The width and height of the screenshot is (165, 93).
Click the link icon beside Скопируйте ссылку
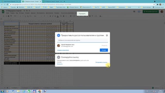[59, 57]
